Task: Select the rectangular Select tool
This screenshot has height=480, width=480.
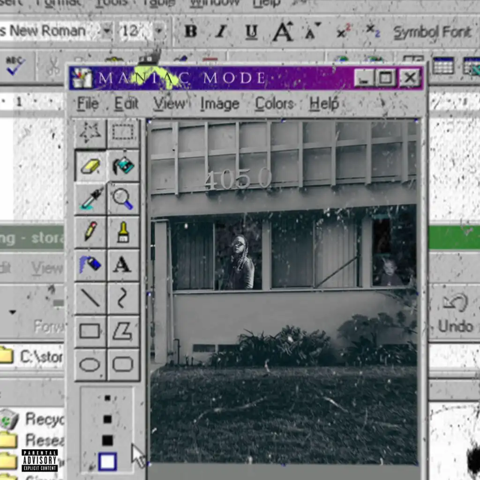Action: tap(123, 133)
